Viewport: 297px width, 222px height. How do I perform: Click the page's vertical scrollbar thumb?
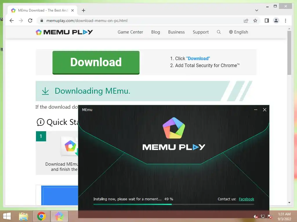click(289, 53)
